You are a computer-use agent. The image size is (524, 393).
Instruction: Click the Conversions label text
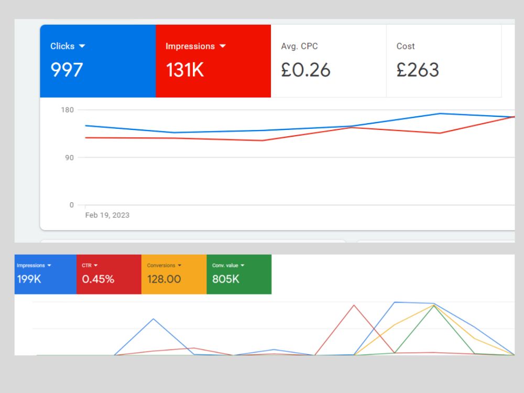click(x=161, y=265)
